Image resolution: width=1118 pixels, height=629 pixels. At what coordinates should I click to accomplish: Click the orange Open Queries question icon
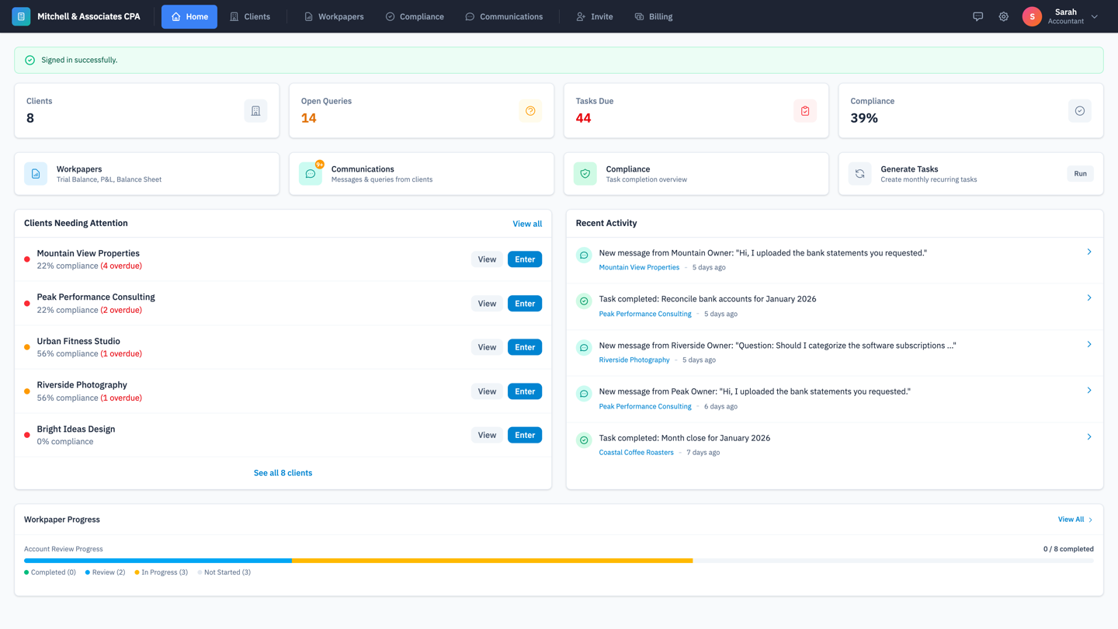(x=530, y=110)
